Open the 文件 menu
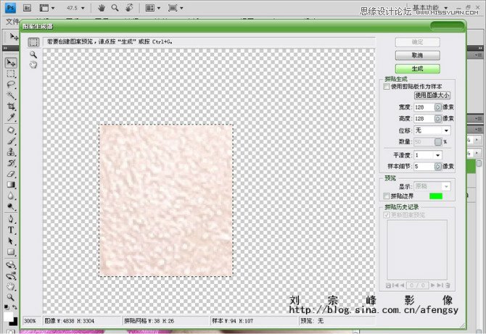This screenshot has width=486, height=334. (12, 21)
